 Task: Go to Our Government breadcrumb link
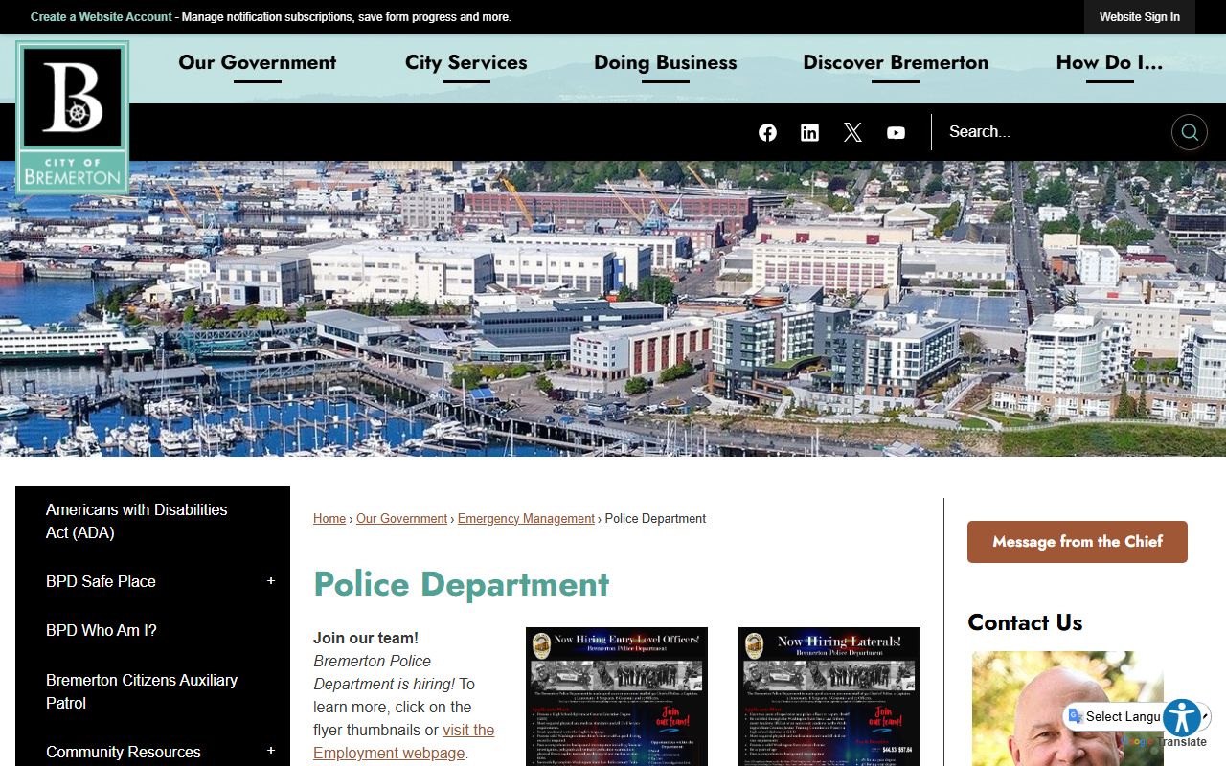tap(401, 519)
